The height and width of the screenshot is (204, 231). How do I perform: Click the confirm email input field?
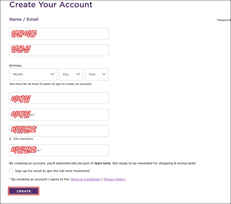coord(59,114)
